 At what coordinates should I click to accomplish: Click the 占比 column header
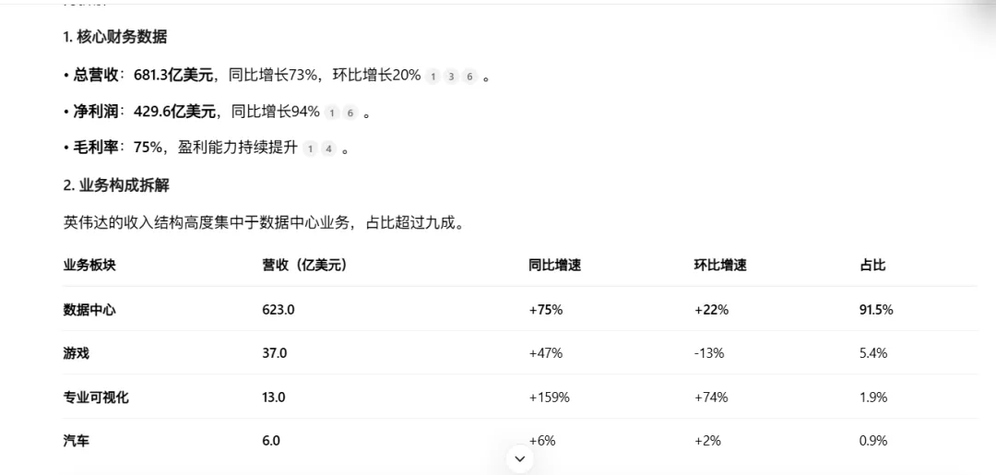tap(872, 266)
